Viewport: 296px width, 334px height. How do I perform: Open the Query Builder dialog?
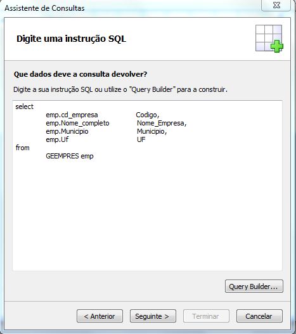pyautogui.click(x=254, y=286)
